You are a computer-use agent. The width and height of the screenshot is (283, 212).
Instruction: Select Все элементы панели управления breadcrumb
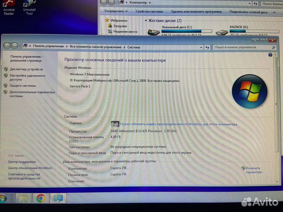tap(96, 47)
